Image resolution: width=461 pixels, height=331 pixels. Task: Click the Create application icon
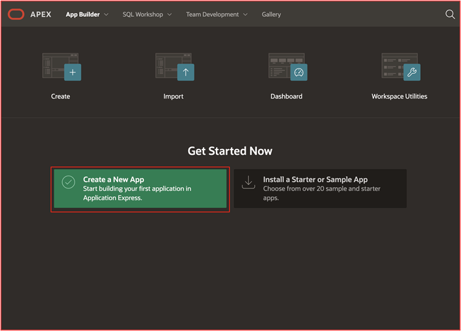click(62, 67)
